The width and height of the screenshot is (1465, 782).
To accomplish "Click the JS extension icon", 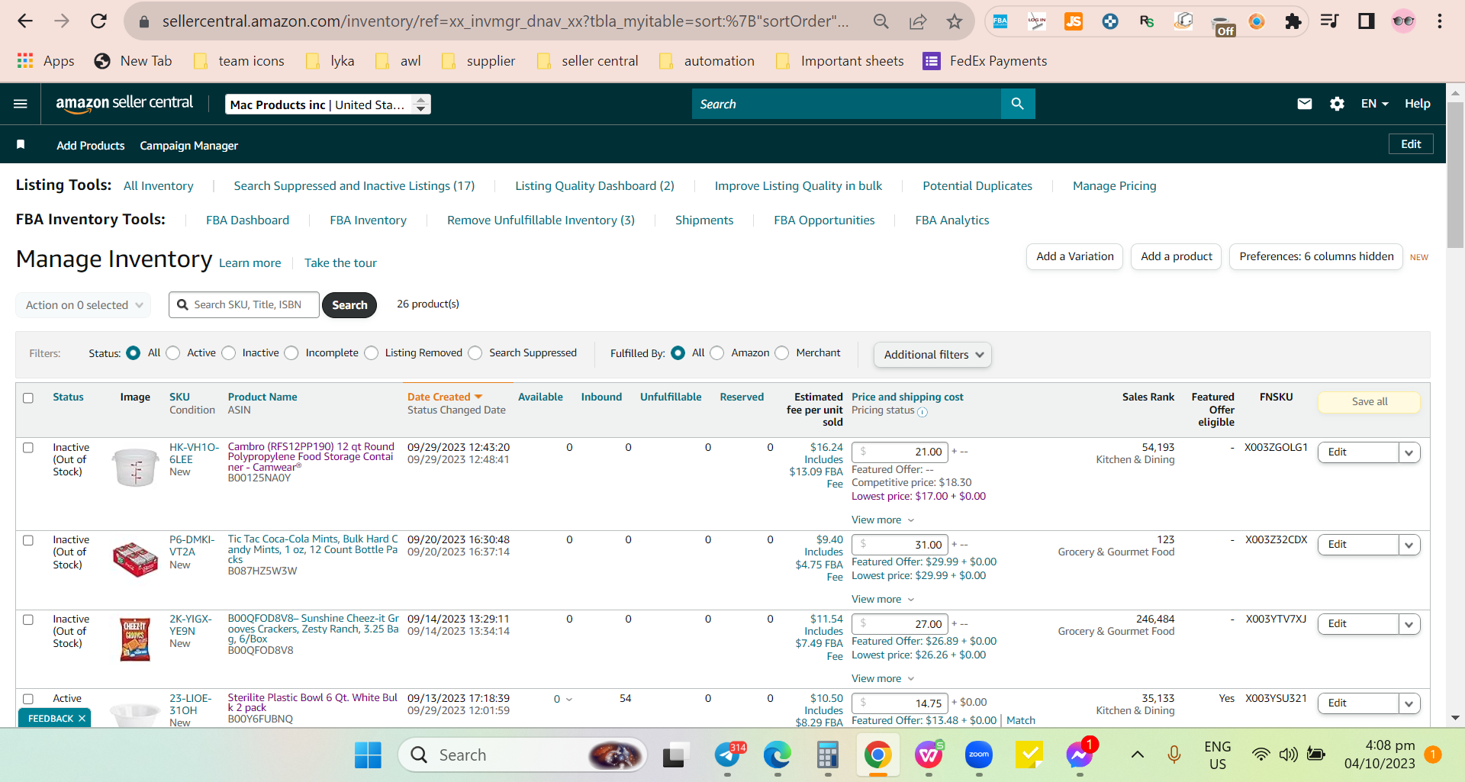I will pos(1074,21).
